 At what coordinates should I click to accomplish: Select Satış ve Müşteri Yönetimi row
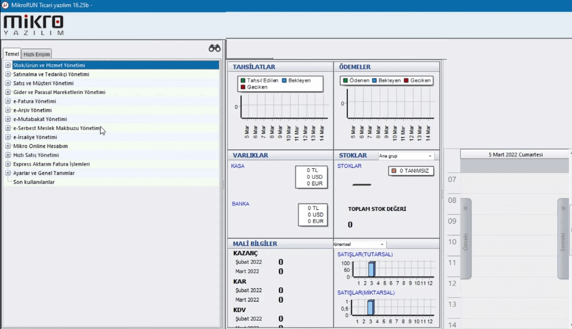point(115,83)
